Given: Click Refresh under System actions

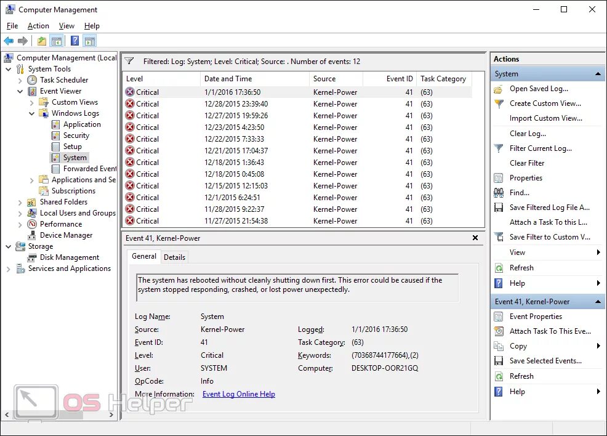Looking at the screenshot, I should 521,267.
